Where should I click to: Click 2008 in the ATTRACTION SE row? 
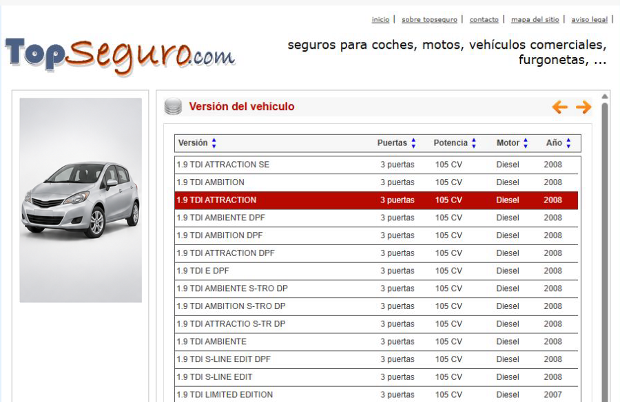(552, 165)
